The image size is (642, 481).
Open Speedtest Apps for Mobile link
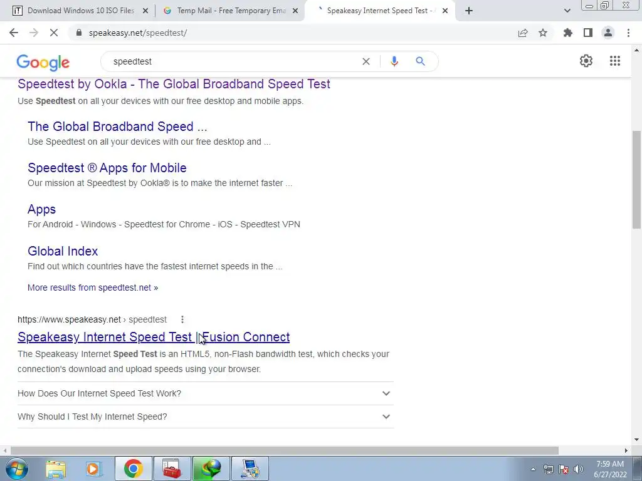tap(107, 168)
